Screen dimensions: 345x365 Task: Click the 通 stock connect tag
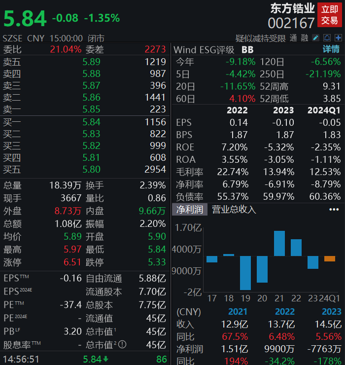point(293,38)
